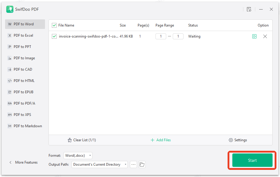Screen dimensions: 280x177
Task: Click the green convert icon in Option column
Action: 254,36
